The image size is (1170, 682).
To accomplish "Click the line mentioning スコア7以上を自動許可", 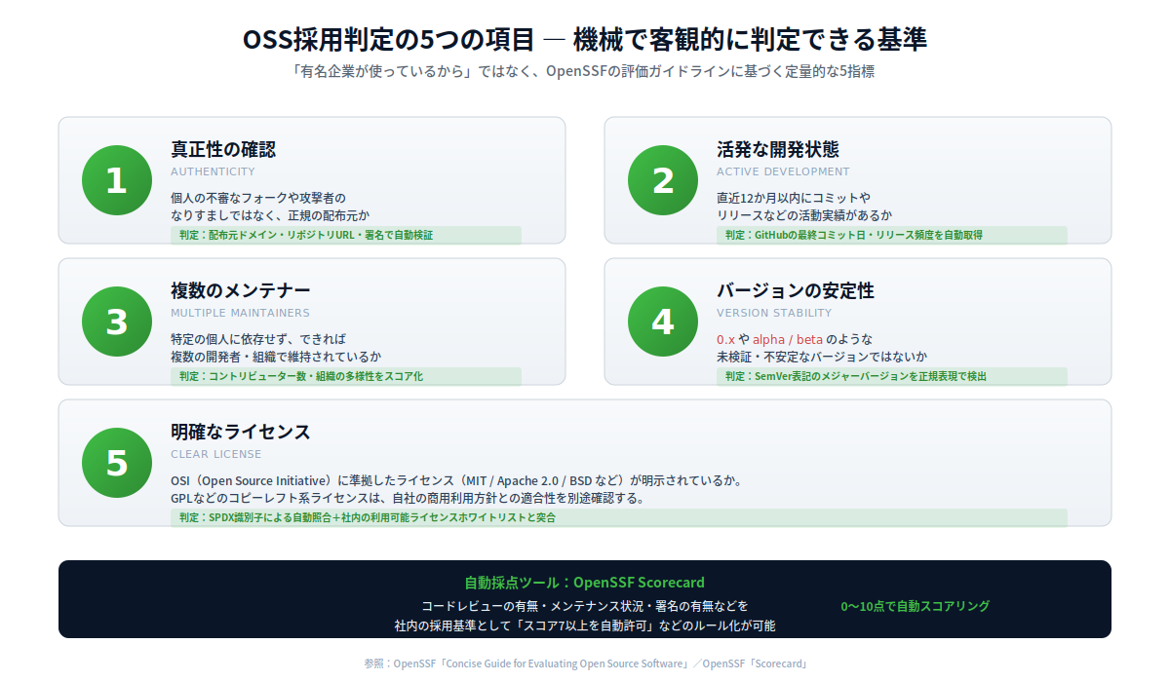I will click(585, 625).
